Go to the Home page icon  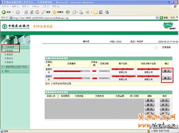click(x=37, y=12)
